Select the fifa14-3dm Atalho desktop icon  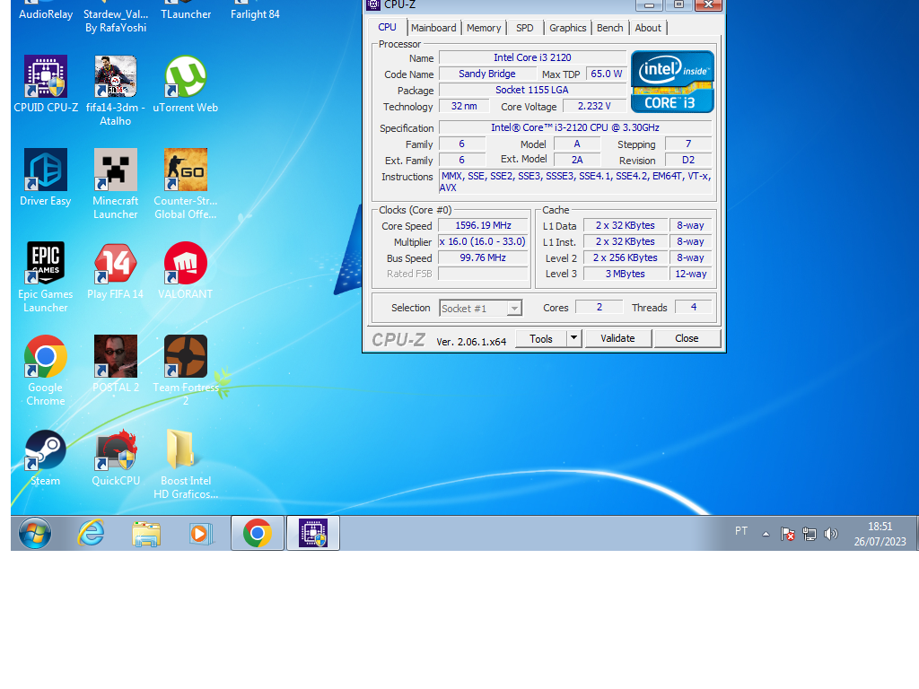pyautogui.click(x=116, y=91)
